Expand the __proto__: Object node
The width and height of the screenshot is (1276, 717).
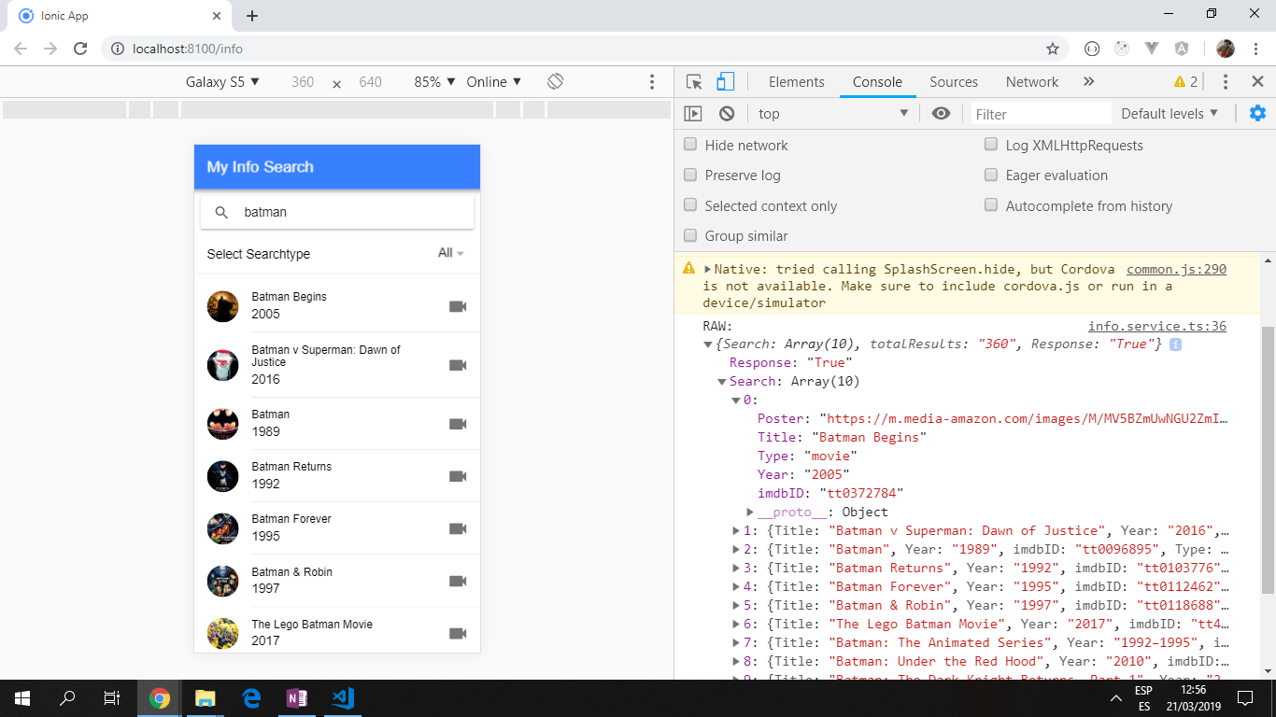(x=750, y=512)
